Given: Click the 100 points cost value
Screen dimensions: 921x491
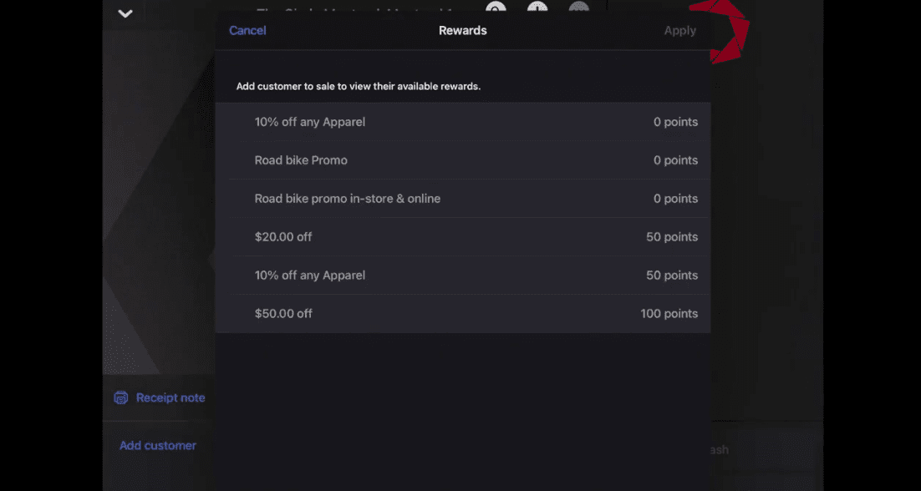Looking at the screenshot, I should click(669, 314).
